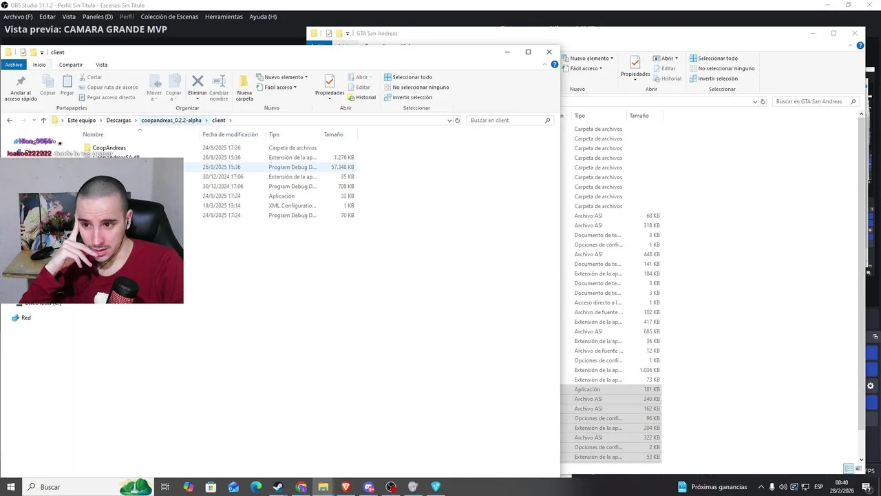Click Invertir selección in GTA San Andreas window

[713, 79]
